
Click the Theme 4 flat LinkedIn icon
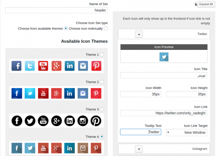point(70,148)
